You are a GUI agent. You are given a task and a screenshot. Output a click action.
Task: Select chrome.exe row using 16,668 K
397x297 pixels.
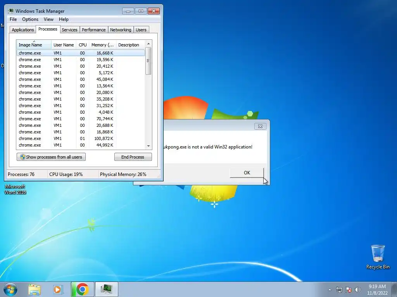81,53
